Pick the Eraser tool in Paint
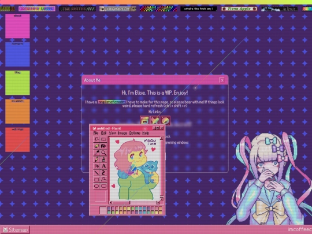The image size is (312, 234). [x=96, y=146]
